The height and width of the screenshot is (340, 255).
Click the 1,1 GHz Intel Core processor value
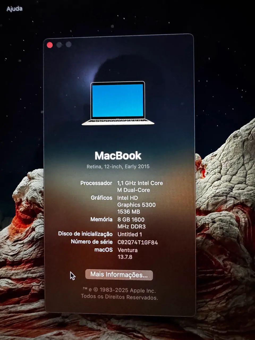pyautogui.click(x=140, y=186)
